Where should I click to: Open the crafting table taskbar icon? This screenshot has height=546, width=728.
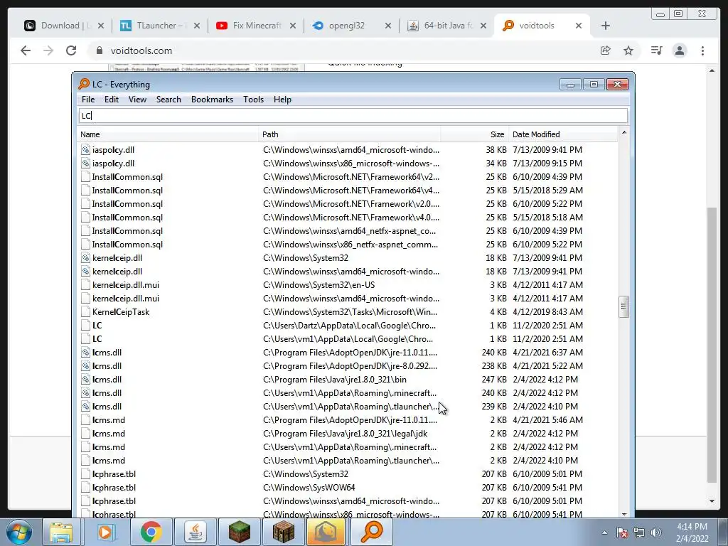click(x=283, y=532)
